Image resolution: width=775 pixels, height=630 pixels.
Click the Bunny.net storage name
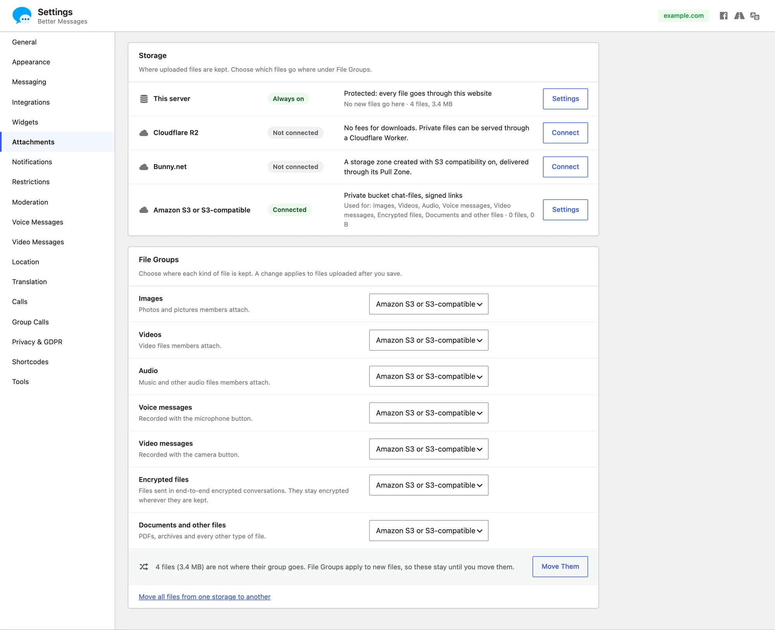click(170, 167)
